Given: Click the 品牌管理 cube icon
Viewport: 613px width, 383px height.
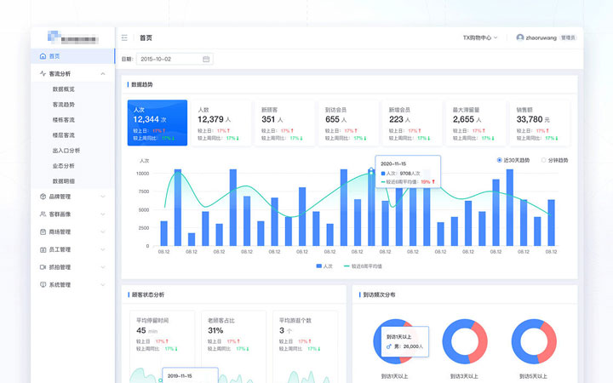Looking at the screenshot, I should coord(43,197).
